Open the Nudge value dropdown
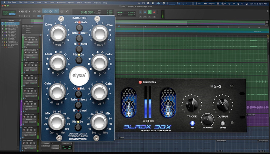The width and height of the screenshot is (270, 154). tap(134, 15)
